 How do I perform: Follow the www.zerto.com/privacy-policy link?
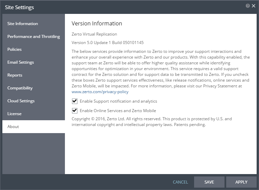100,92
